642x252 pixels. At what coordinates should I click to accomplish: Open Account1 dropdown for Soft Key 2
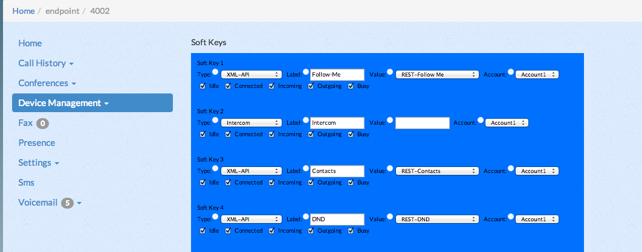click(x=507, y=123)
